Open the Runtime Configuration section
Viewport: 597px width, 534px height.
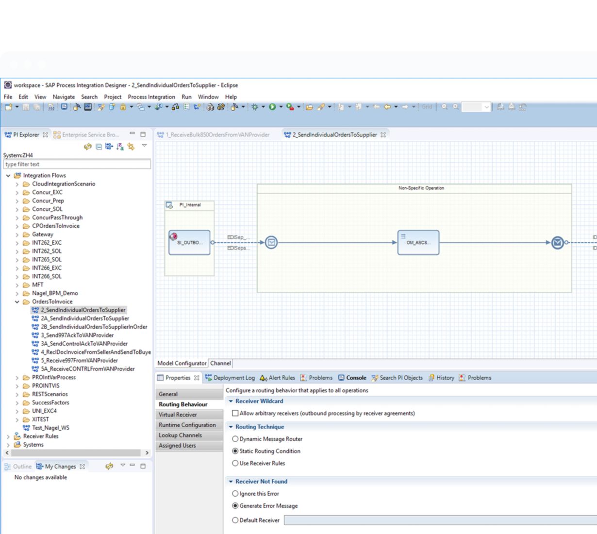click(x=189, y=425)
